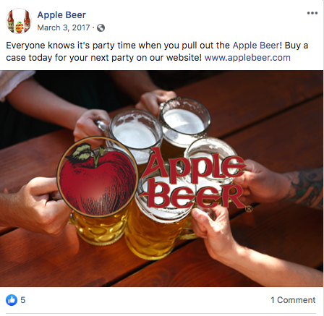Open the three-dot post options menu

(x=312, y=13)
